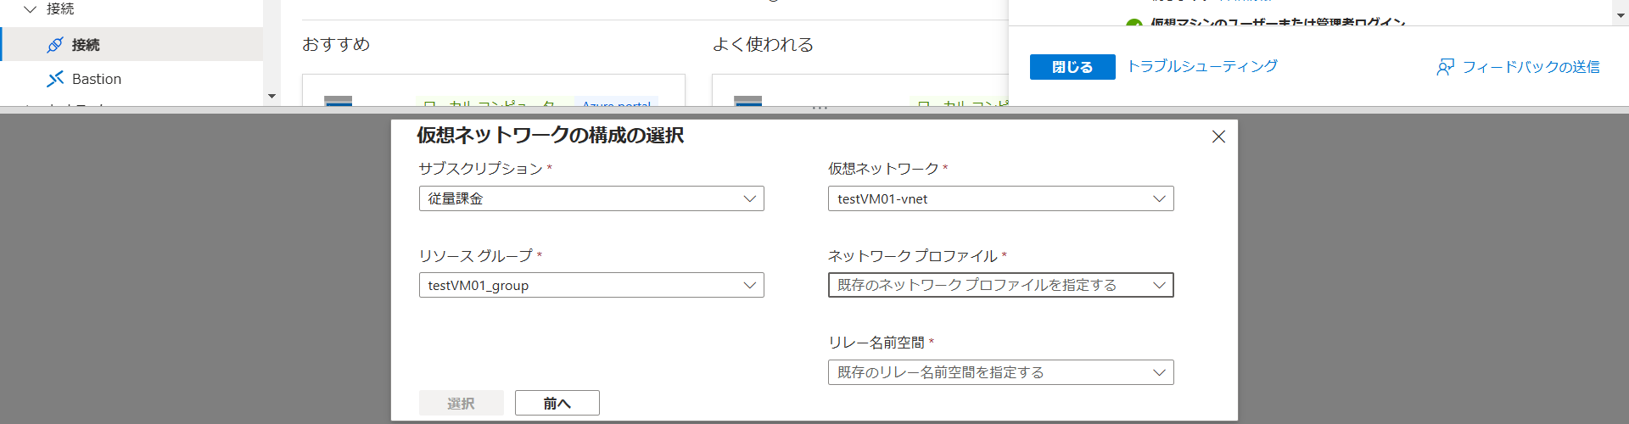1629x424 pixels.
Task: Click the 接続 plug icon in the sidebar
Action: (x=55, y=45)
